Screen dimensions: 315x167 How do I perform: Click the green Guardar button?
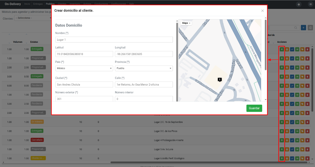[x=254, y=108]
